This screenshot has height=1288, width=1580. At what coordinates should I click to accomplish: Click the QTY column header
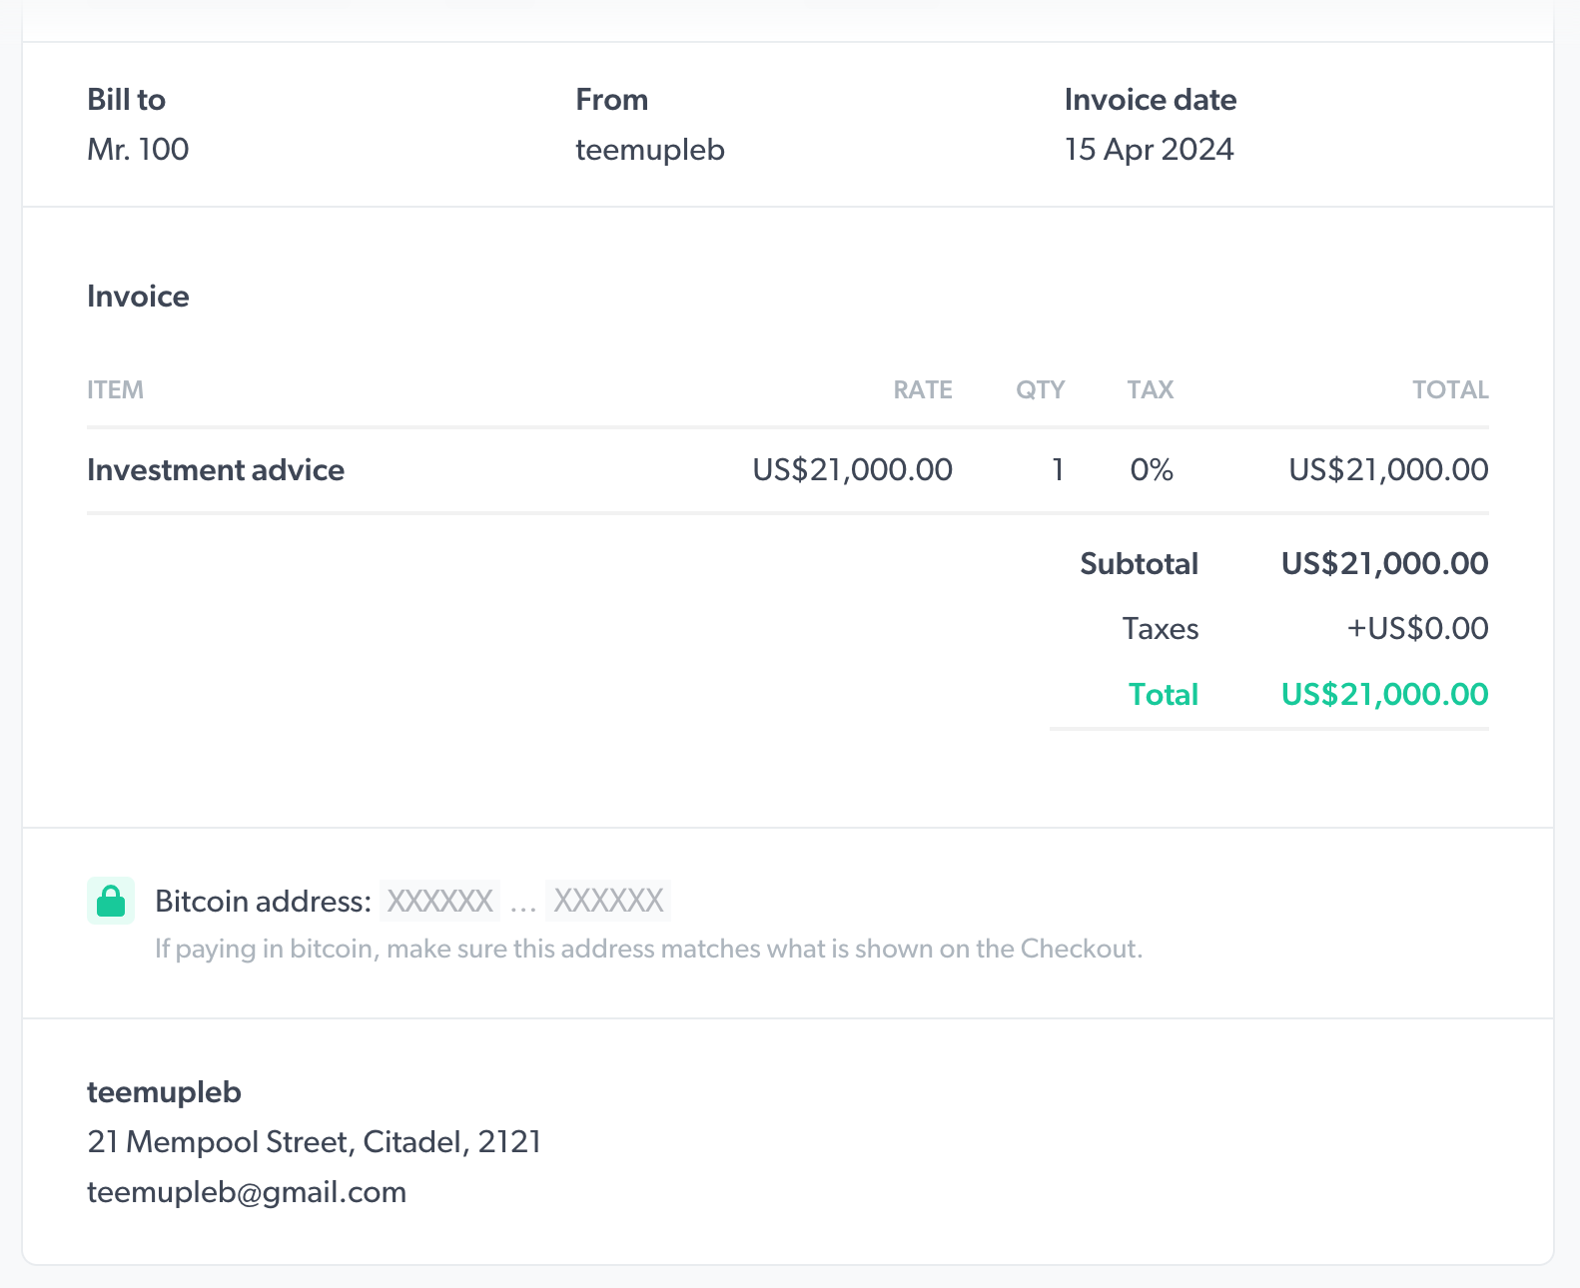(x=1040, y=389)
